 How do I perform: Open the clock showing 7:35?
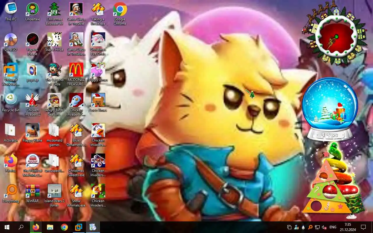[x=348, y=227]
